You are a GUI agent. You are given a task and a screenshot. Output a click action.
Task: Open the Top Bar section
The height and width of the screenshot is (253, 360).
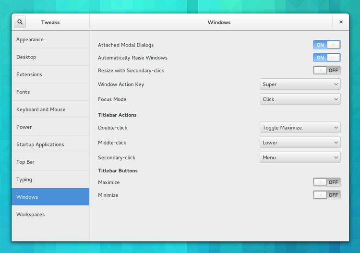tap(50, 162)
